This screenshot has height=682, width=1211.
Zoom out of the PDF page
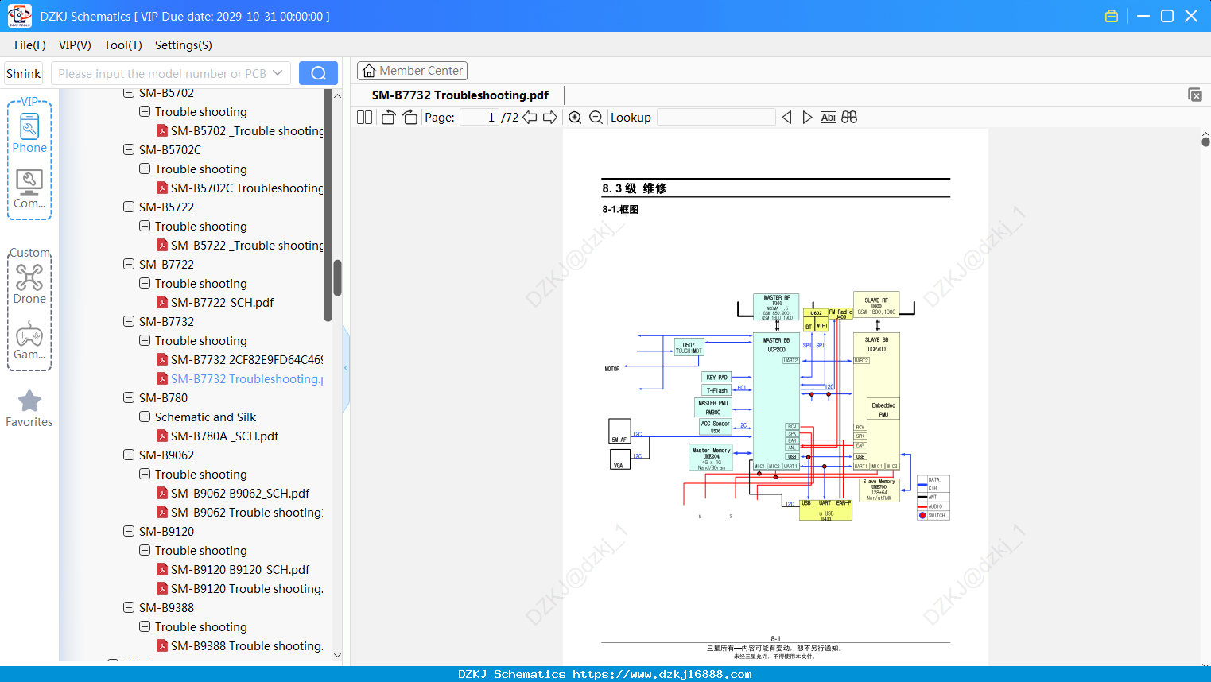596,118
